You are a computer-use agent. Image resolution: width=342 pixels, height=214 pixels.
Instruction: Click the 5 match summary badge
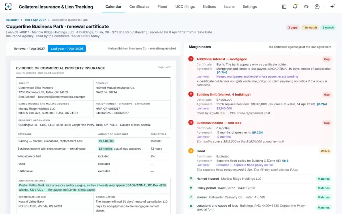pos(328,27)
